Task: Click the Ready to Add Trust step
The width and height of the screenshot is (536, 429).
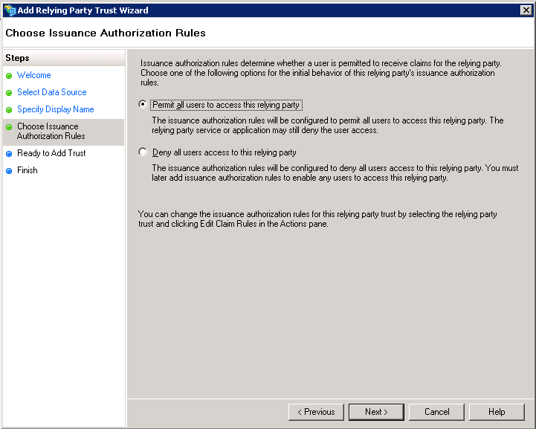Action: pos(51,153)
